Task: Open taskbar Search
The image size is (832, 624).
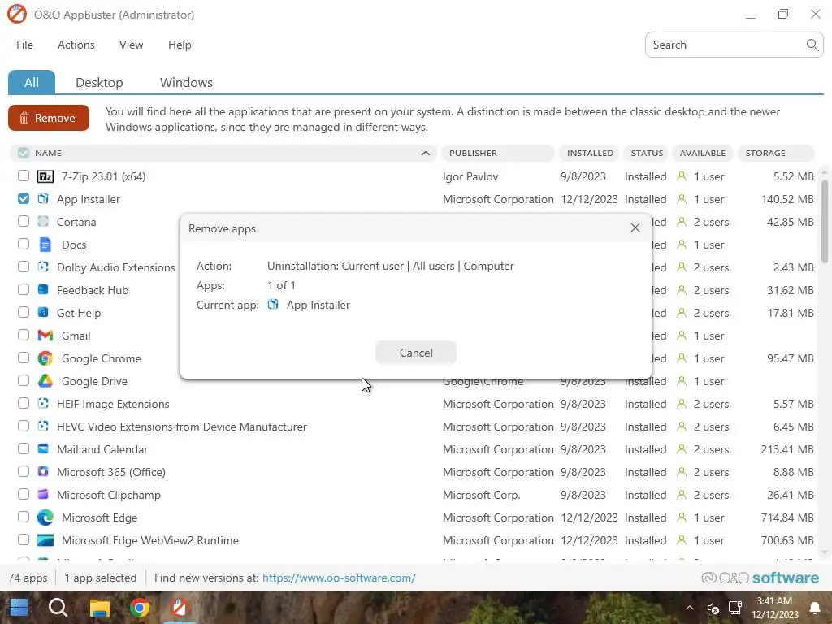Action: coord(58,608)
